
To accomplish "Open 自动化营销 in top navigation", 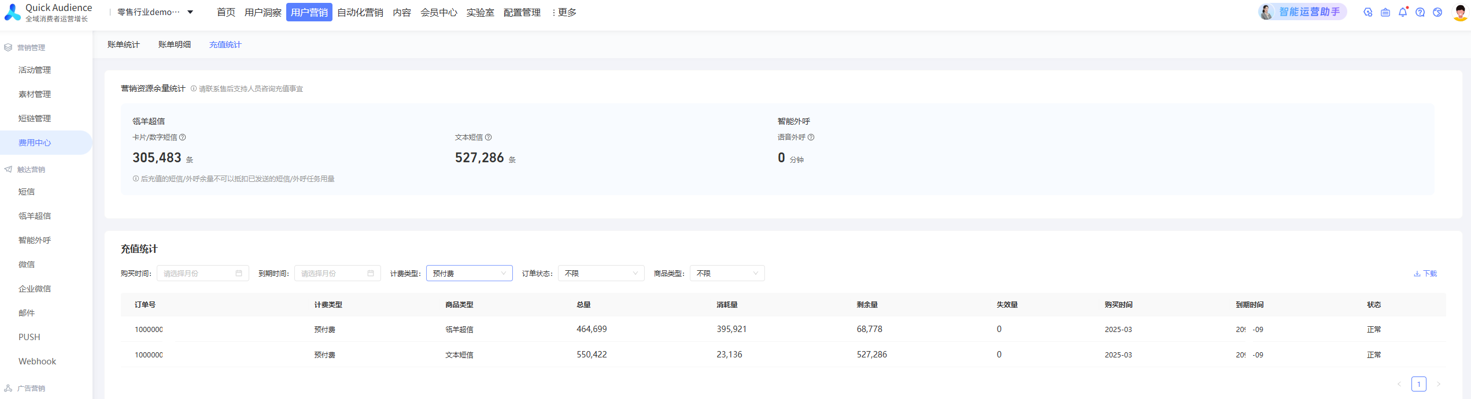I will point(360,12).
